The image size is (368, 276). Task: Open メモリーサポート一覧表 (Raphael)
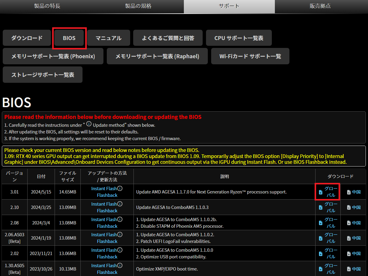click(x=157, y=56)
